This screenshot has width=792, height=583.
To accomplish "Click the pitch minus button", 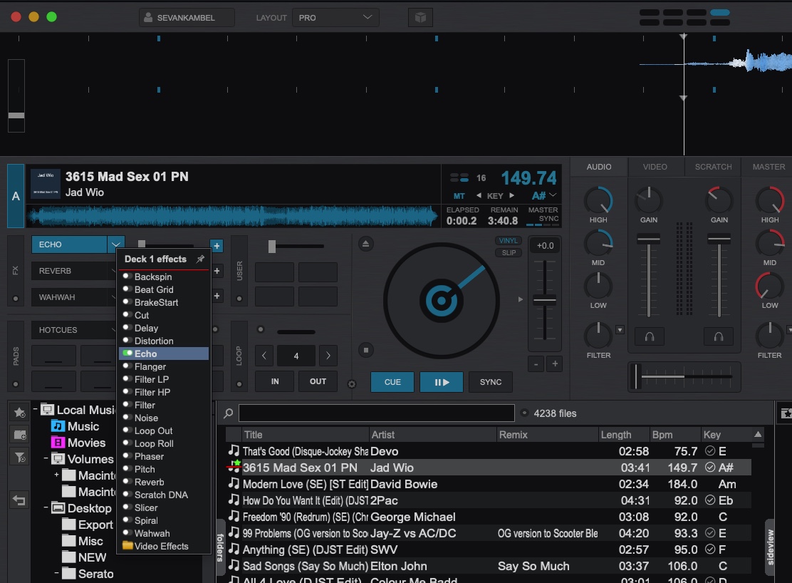I will pyautogui.click(x=536, y=363).
